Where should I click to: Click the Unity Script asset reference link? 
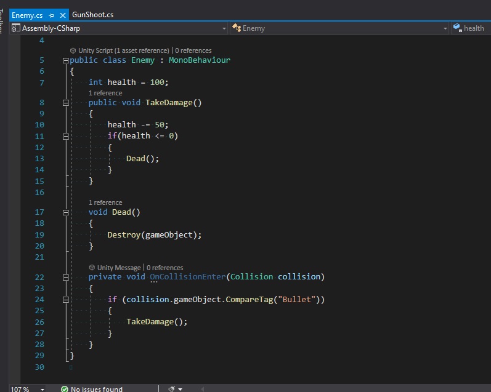[x=119, y=50]
